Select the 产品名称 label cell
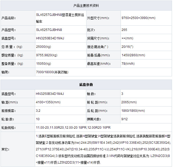This screenshot has height=167, width=173. coord(8,18)
